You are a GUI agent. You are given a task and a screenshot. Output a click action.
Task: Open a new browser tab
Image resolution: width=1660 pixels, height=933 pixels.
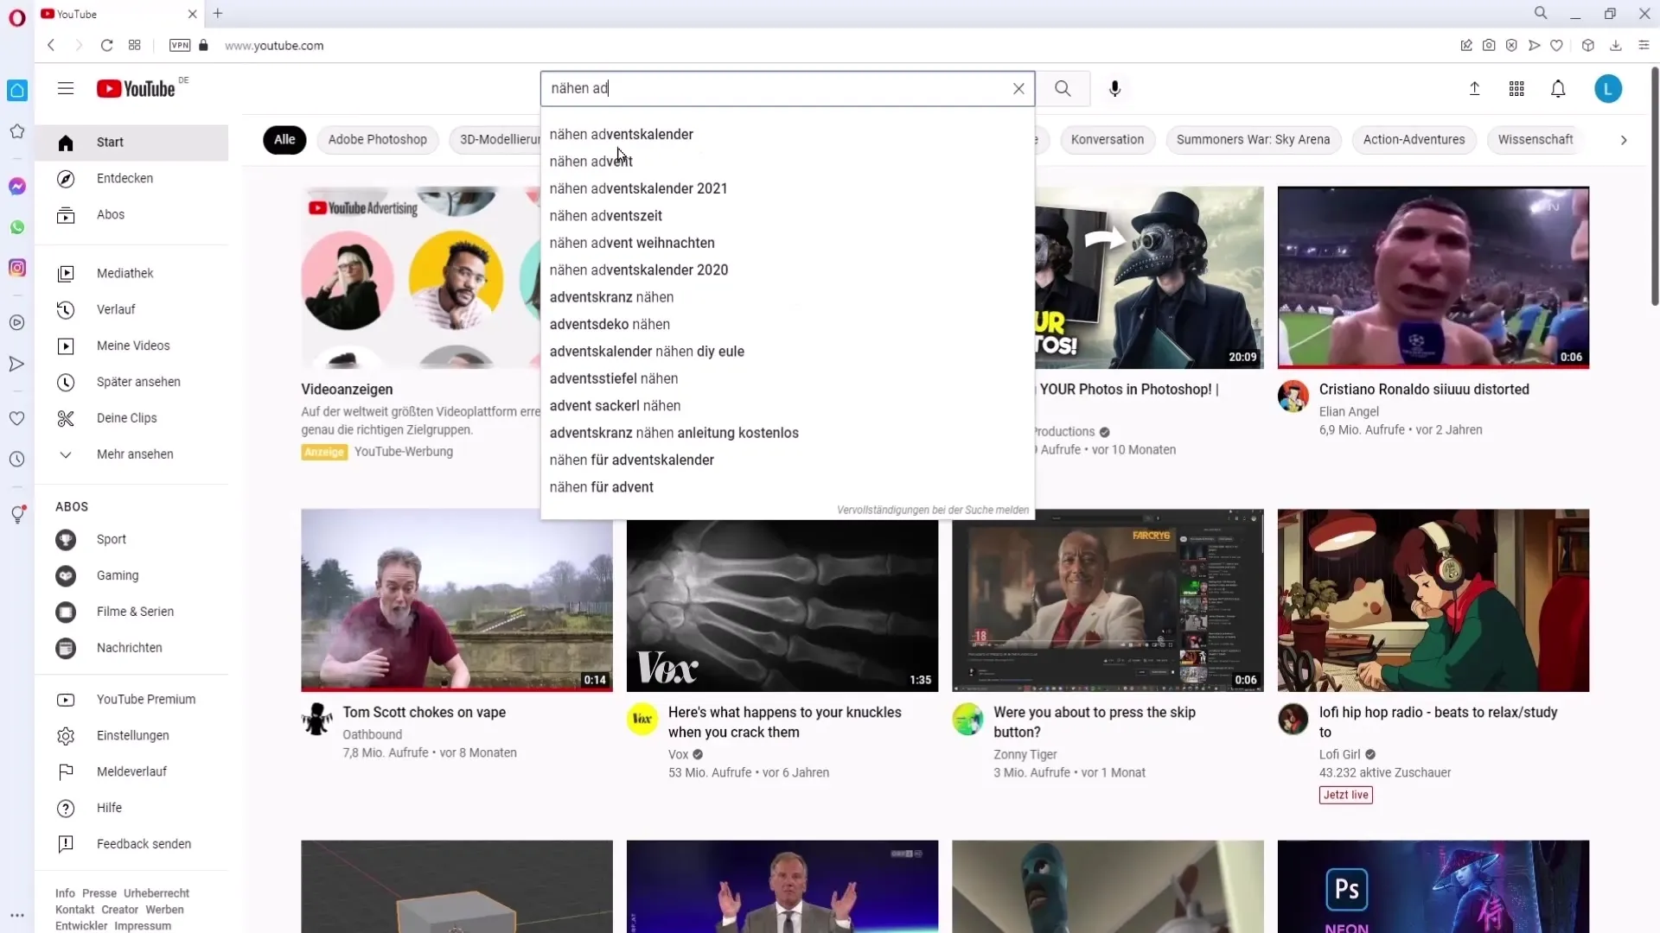point(218,13)
